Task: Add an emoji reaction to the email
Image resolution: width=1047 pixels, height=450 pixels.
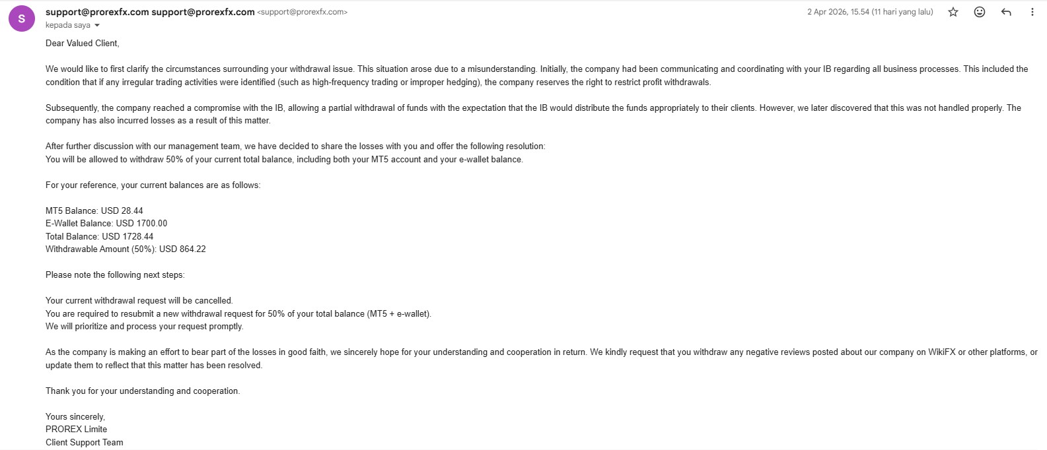Action: tap(980, 12)
